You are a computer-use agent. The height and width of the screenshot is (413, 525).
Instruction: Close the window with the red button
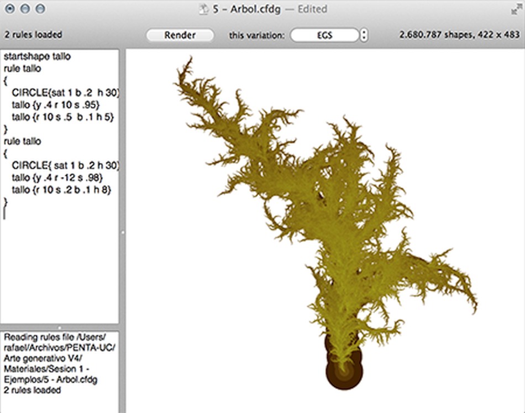coord(10,9)
